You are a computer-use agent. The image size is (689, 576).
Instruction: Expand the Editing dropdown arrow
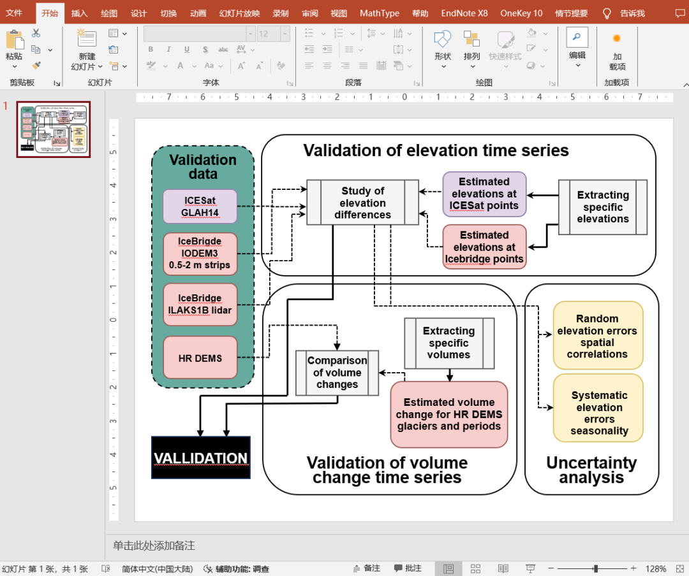(x=578, y=66)
